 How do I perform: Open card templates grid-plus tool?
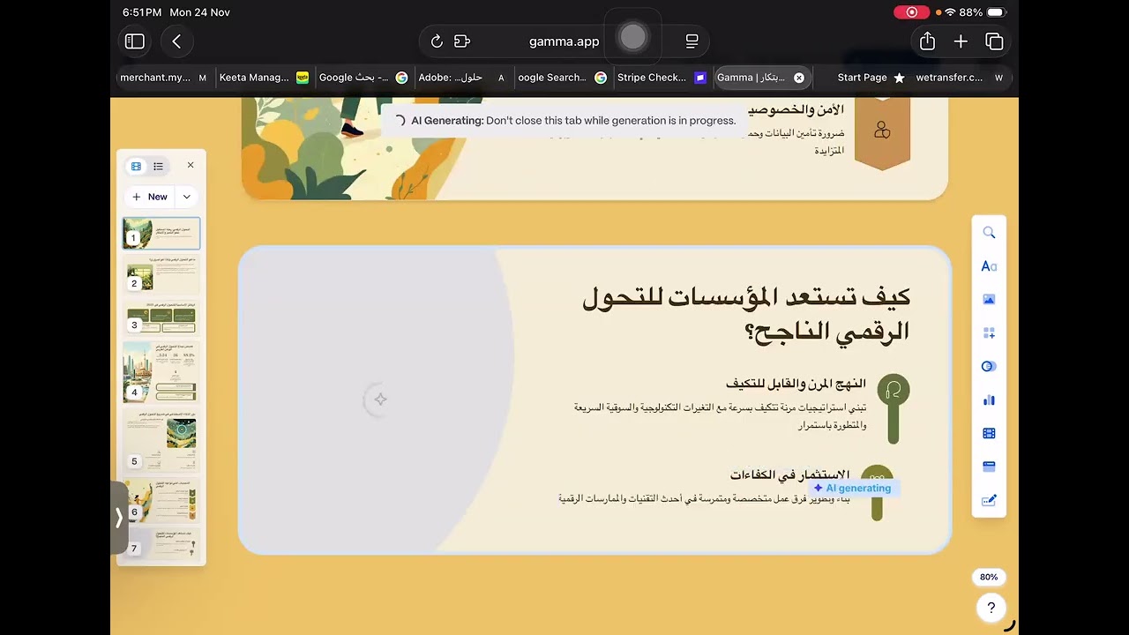(989, 333)
